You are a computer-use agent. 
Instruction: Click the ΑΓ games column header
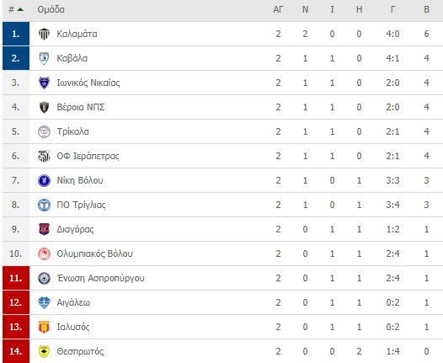coord(278,9)
